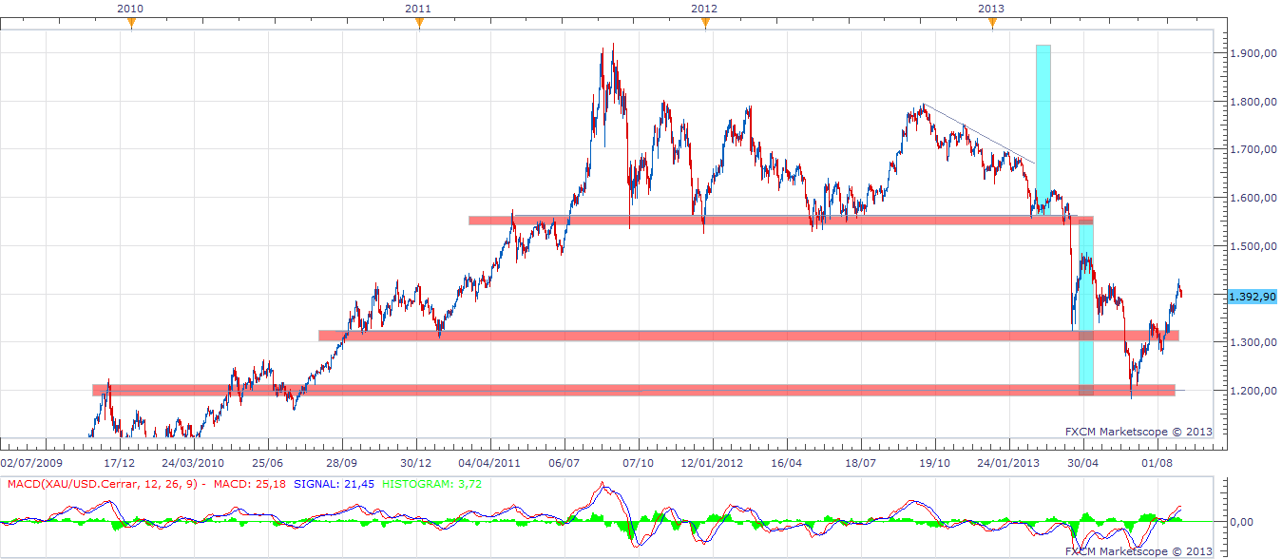Click the 2011 year marker triangle
This screenshot has width=1282, height=559.
coord(418,24)
